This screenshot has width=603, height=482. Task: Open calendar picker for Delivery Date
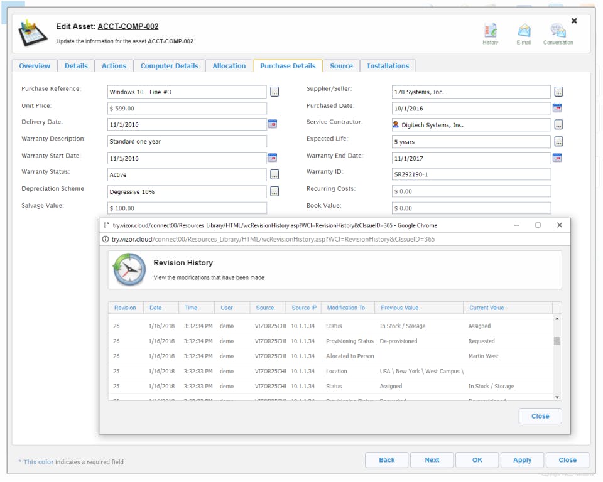coord(272,124)
